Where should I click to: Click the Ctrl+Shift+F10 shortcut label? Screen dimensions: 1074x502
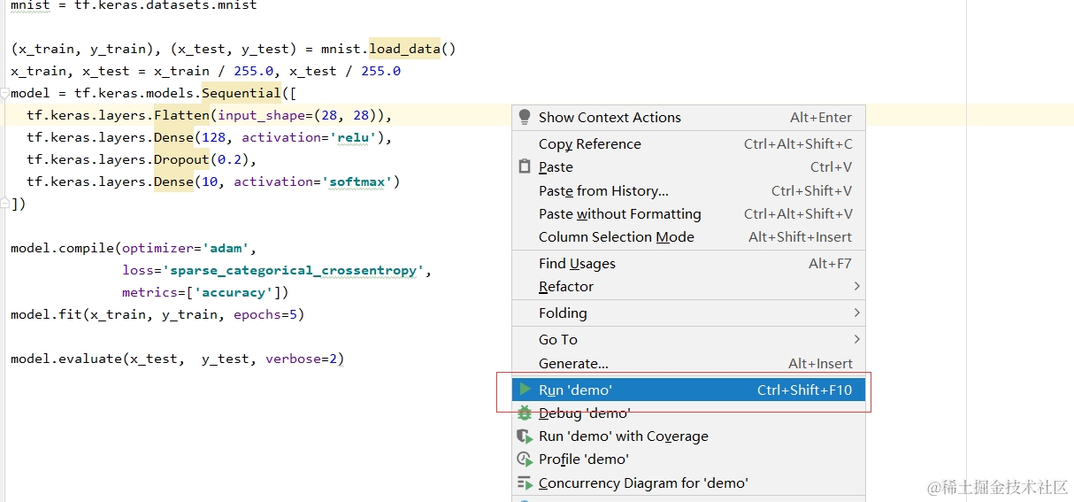[805, 390]
